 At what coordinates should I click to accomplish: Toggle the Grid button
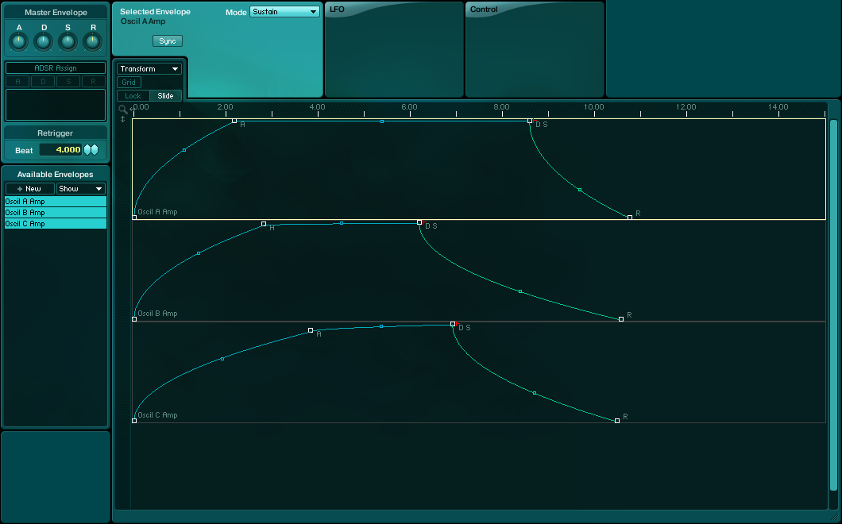[x=129, y=82]
